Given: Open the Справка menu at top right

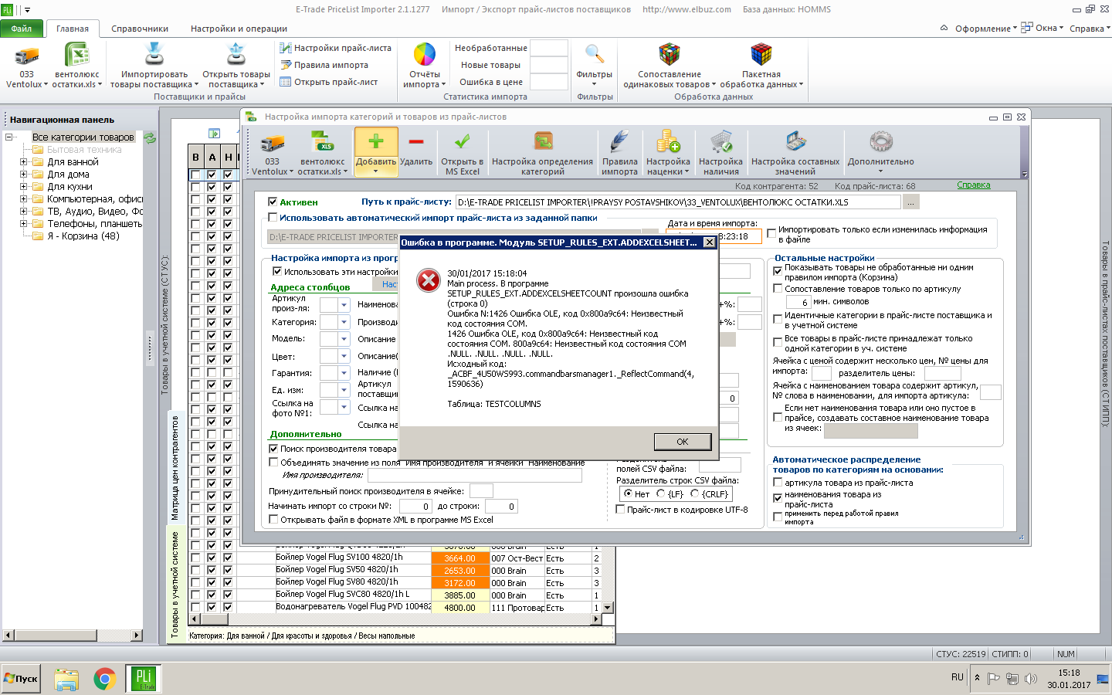Looking at the screenshot, I should [1089, 29].
